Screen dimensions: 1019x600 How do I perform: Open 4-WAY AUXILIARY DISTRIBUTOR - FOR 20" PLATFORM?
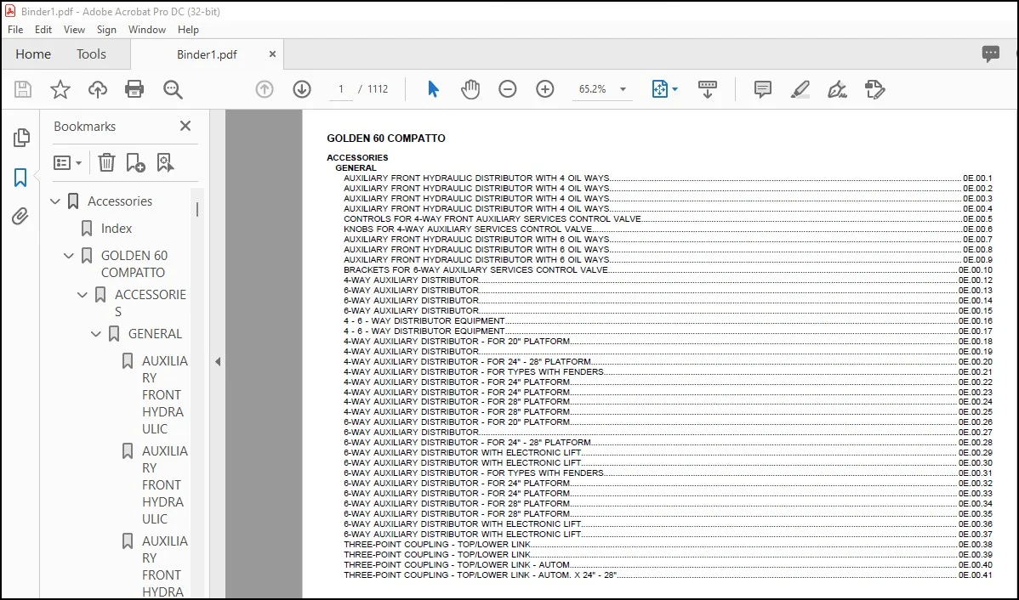668,341
